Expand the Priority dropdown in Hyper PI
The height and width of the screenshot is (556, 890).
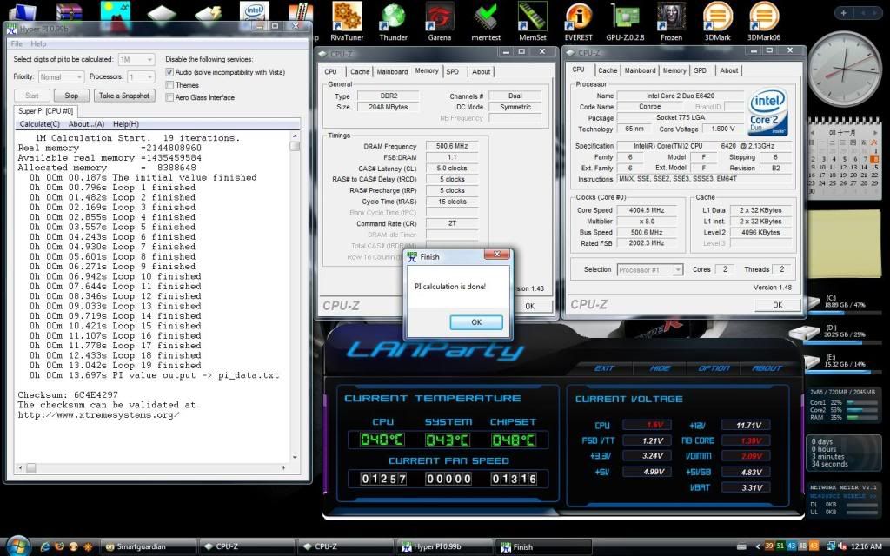coord(61,77)
